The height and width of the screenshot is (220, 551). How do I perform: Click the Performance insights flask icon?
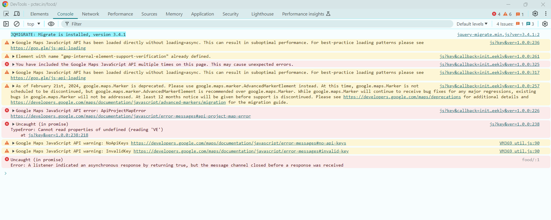[x=328, y=14]
